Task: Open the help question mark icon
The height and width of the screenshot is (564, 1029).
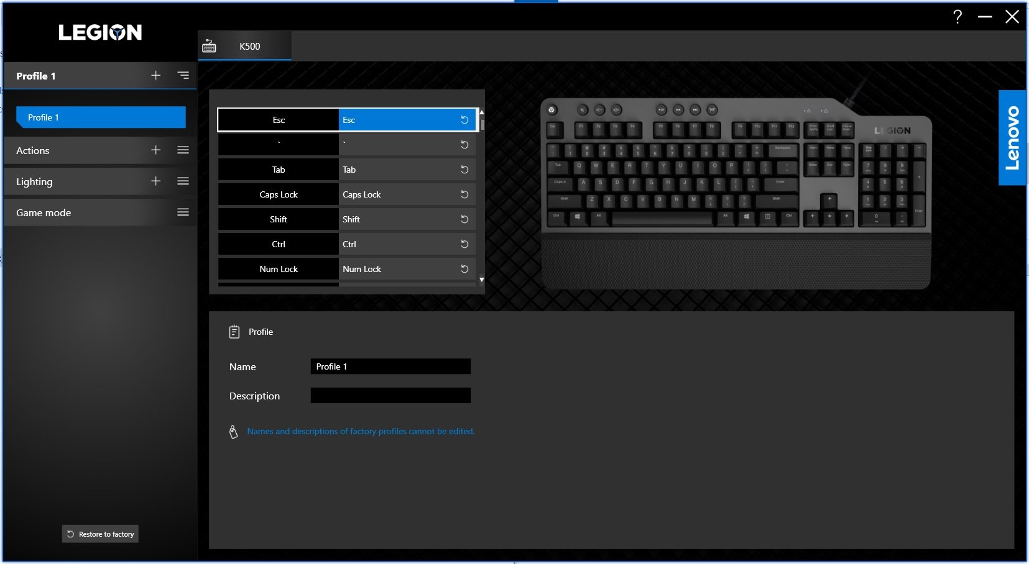Action: [957, 17]
